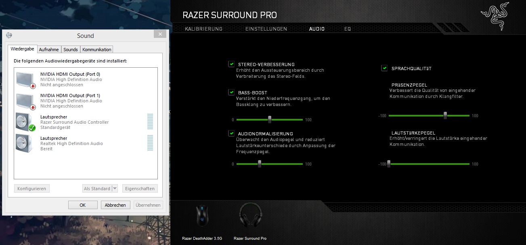The width and height of the screenshot is (526, 245).
Task: Click the 'RAZER SURROUND PRO' title text
Action: click(x=230, y=15)
